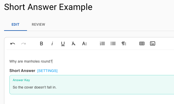Click the redo arrow icon

[x=23, y=44]
